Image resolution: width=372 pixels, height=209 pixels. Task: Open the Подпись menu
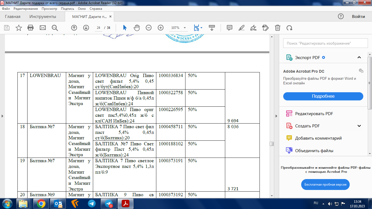[68, 9]
